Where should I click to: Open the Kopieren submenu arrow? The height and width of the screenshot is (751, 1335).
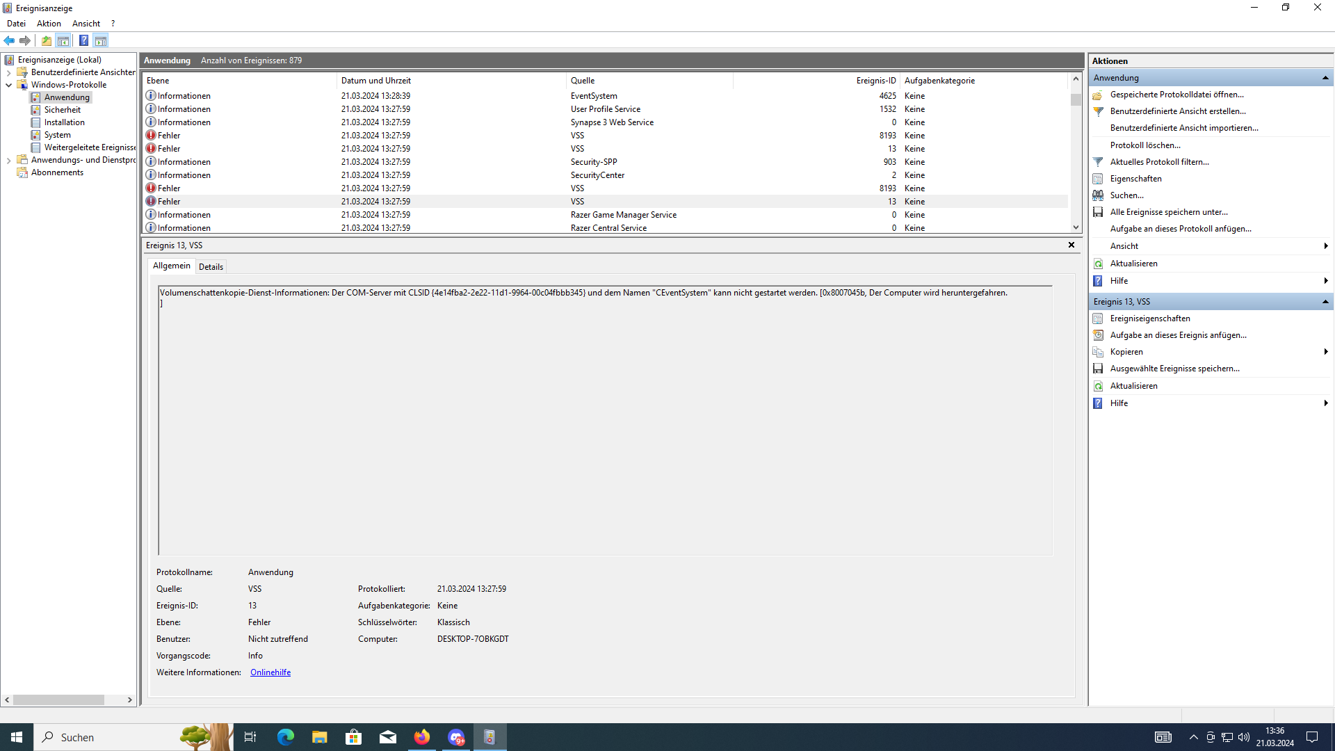click(x=1326, y=352)
